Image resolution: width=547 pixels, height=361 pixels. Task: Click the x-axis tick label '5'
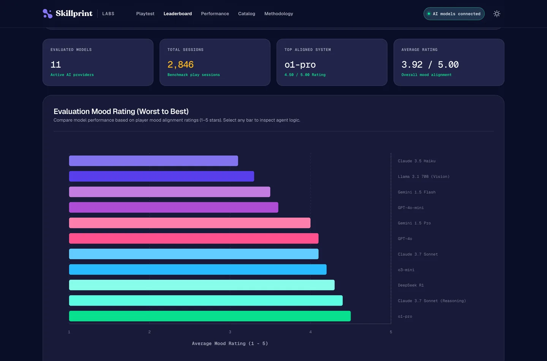click(x=391, y=332)
